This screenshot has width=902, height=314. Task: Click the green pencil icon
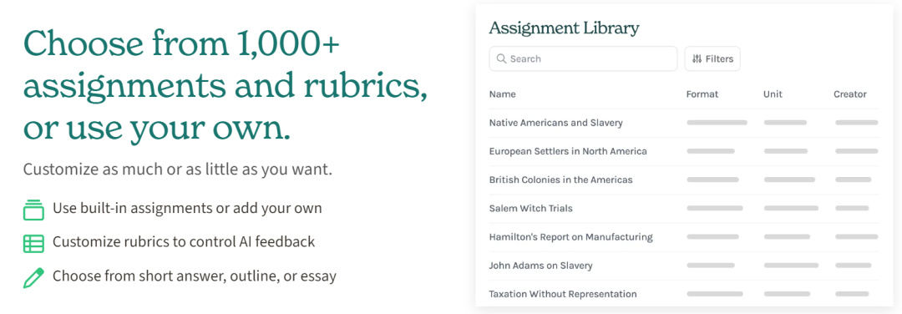(x=33, y=278)
